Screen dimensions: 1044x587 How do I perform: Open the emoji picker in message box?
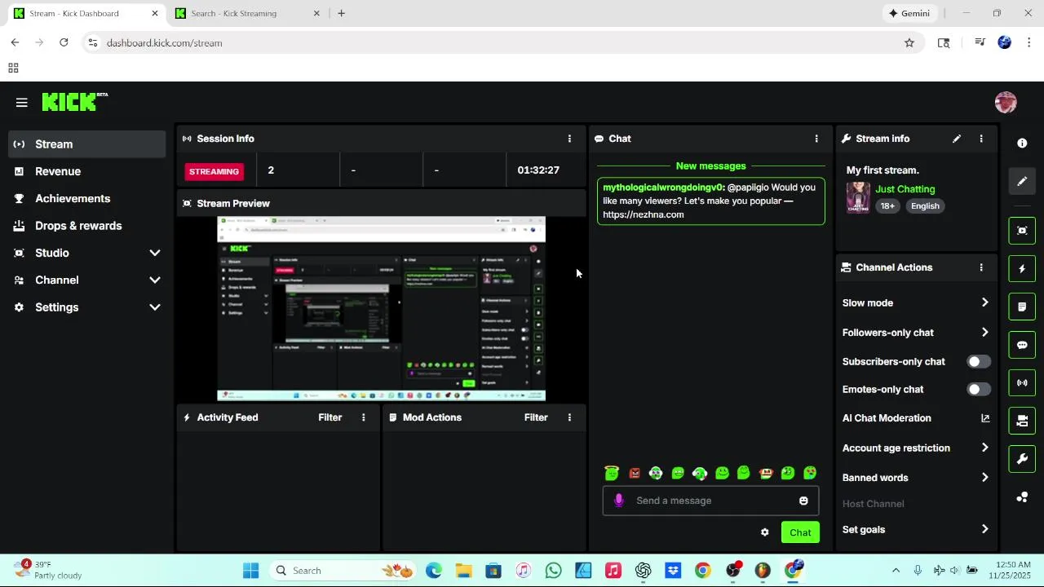(x=803, y=501)
